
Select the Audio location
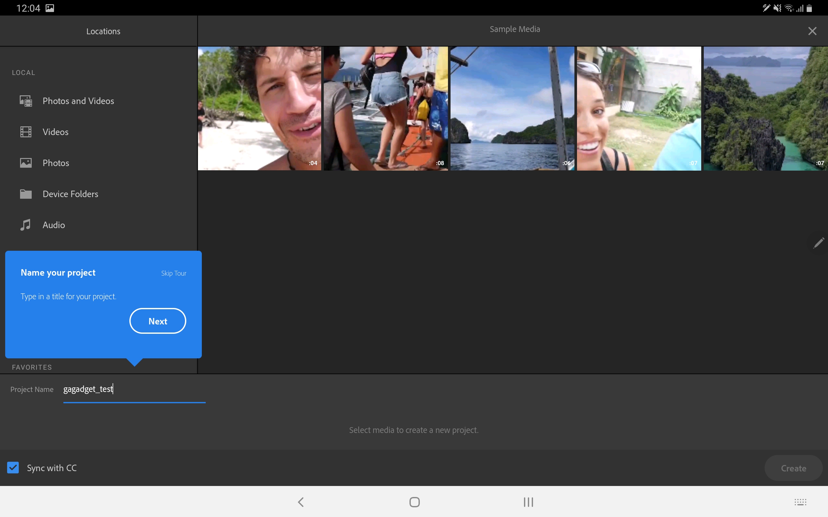(54, 225)
